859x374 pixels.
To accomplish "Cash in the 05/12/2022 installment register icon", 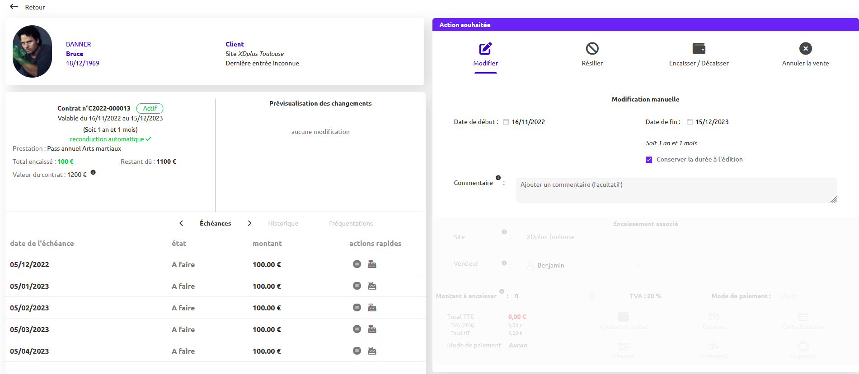I will 372,264.
